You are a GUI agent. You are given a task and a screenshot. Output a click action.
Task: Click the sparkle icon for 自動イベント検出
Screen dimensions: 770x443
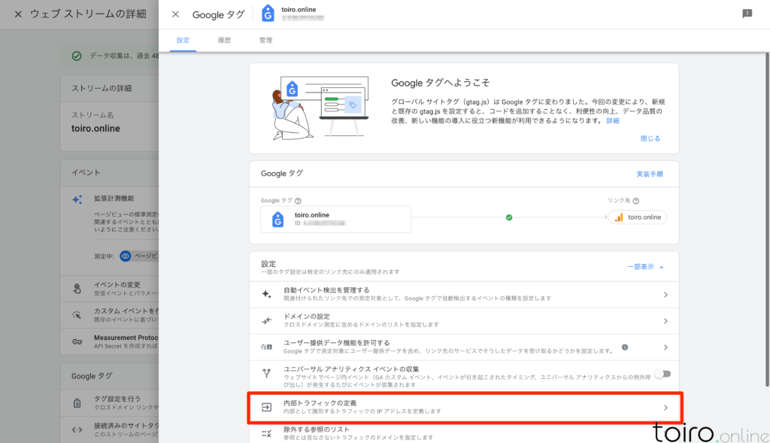266,294
